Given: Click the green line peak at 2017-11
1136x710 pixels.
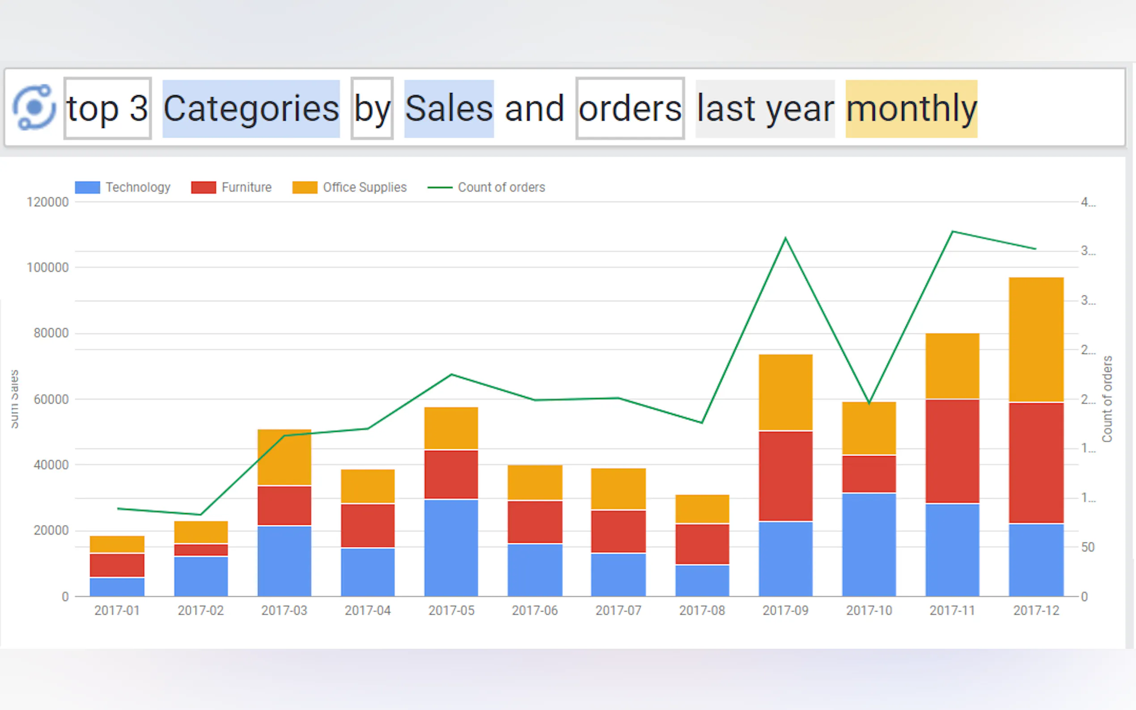Looking at the screenshot, I should tap(952, 232).
